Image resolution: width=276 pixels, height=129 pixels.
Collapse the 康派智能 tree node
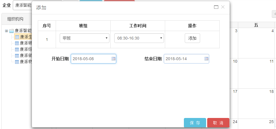6,31
